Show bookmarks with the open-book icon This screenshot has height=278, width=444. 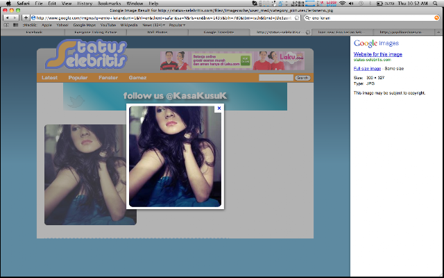pos(6,25)
